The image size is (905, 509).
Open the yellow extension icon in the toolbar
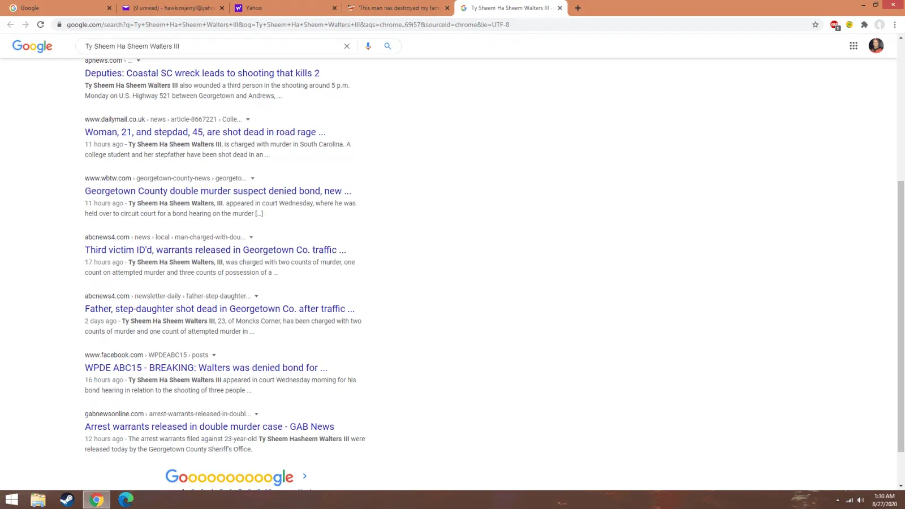[850, 24]
